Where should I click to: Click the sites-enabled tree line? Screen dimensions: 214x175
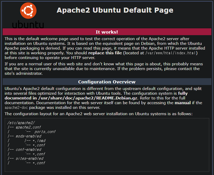pos(26,158)
